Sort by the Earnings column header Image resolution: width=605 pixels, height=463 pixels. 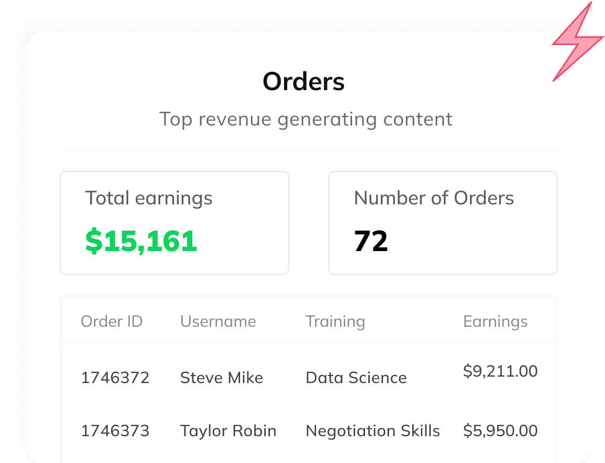(x=495, y=322)
